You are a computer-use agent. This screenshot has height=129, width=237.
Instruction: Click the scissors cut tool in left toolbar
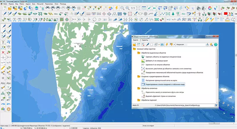(3, 47)
